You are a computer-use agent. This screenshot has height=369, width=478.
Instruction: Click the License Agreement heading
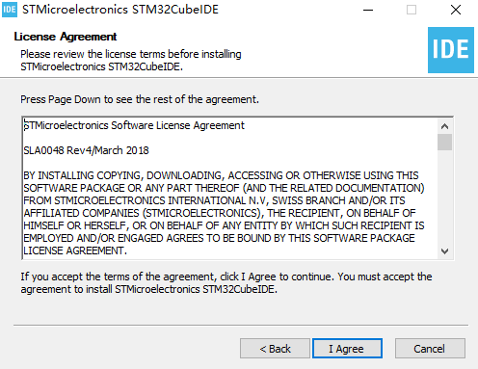tap(66, 37)
